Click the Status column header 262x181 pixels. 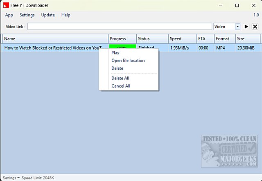click(x=152, y=38)
